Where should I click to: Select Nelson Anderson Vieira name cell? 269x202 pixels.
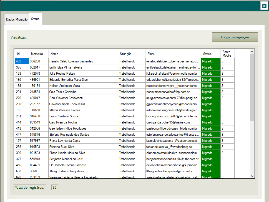[83, 86]
